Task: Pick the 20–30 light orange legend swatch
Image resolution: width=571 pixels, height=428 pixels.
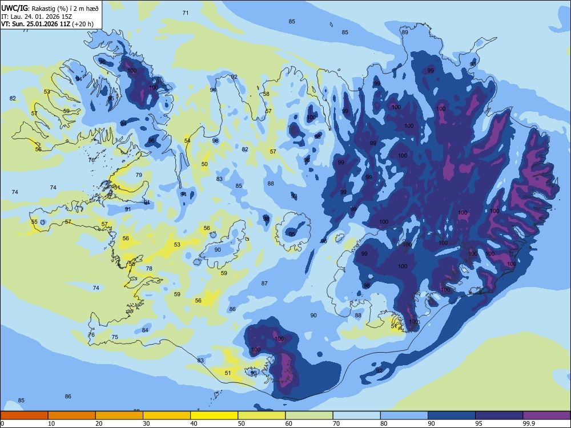Action: pos(119,415)
